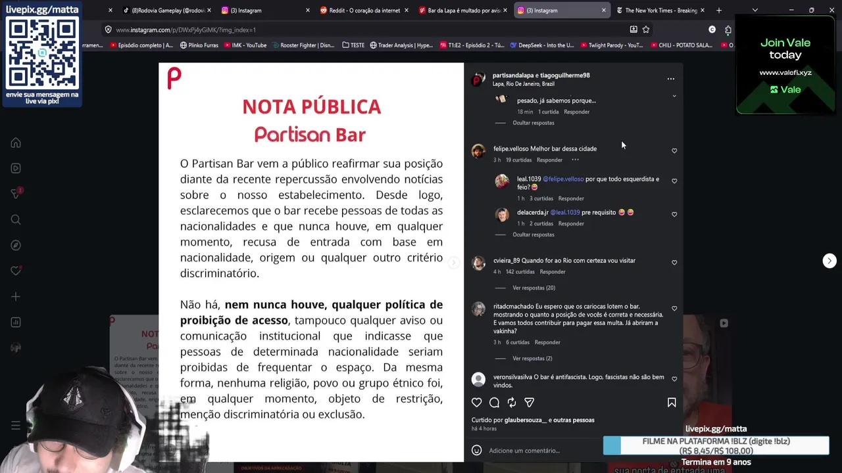842x473 pixels.
Task: Like felipe.velloso's comment
Action: coord(674,150)
